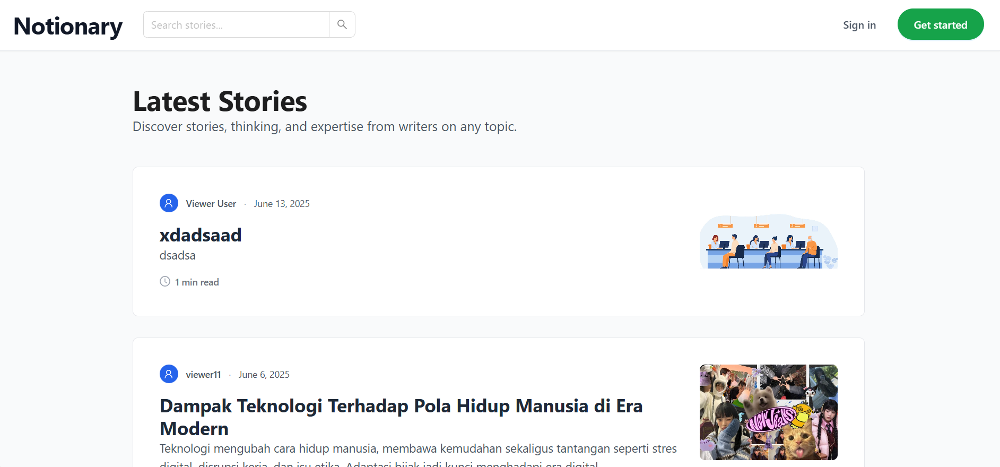Click the Teknologi mengubah cara hidup excerpt
This screenshot has width=1000, height=467.
(x=418, y=449)
